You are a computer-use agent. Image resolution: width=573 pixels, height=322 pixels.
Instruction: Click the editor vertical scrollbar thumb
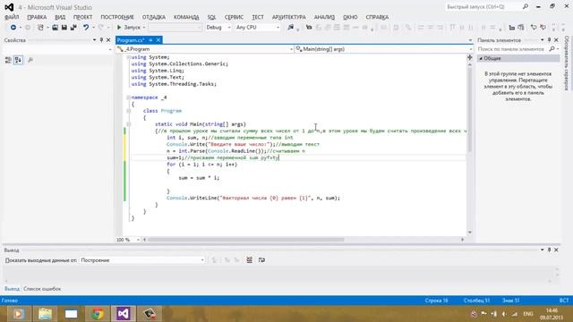pos(469,108)
